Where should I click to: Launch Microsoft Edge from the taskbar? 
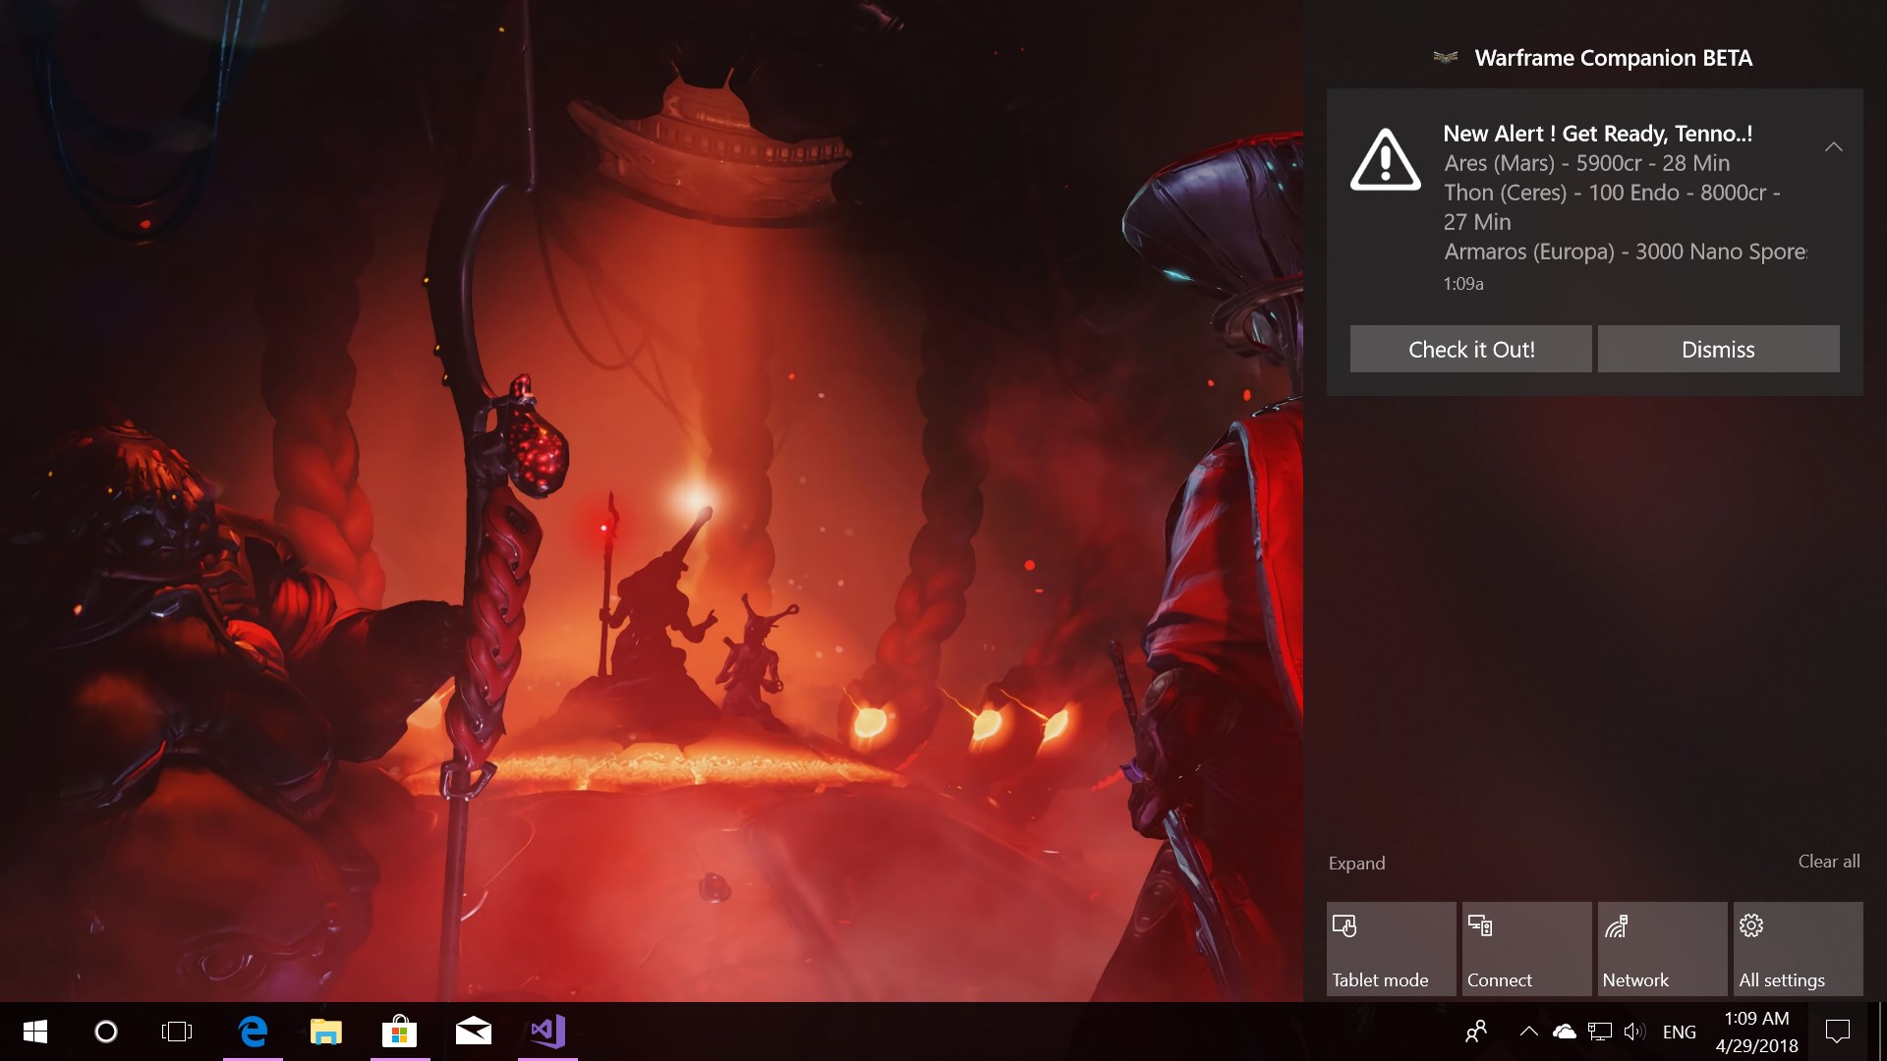coord(253,1032)
